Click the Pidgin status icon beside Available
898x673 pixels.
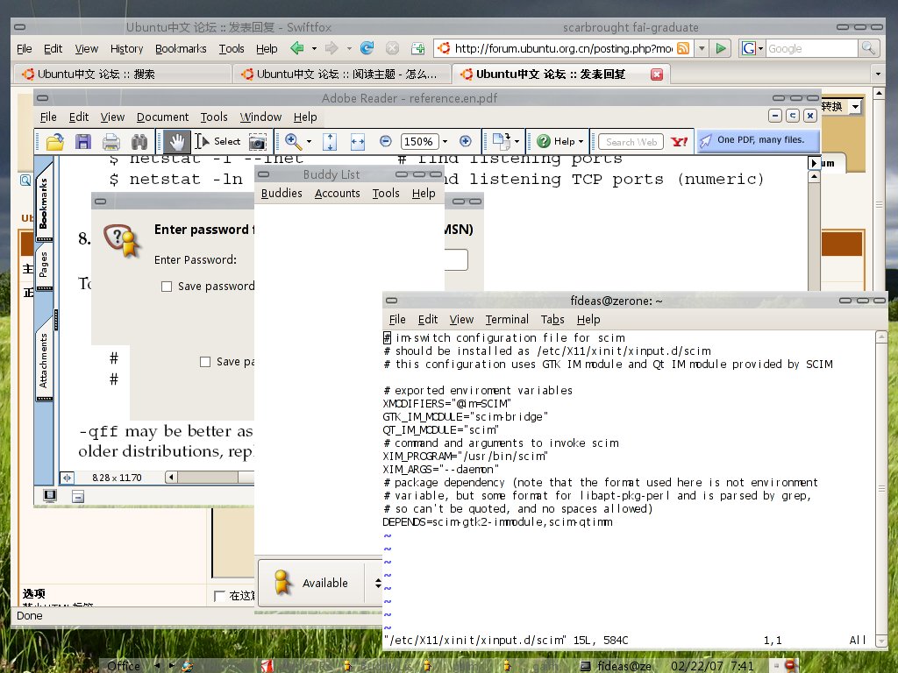pyautogui.click(x=282, y=583)
